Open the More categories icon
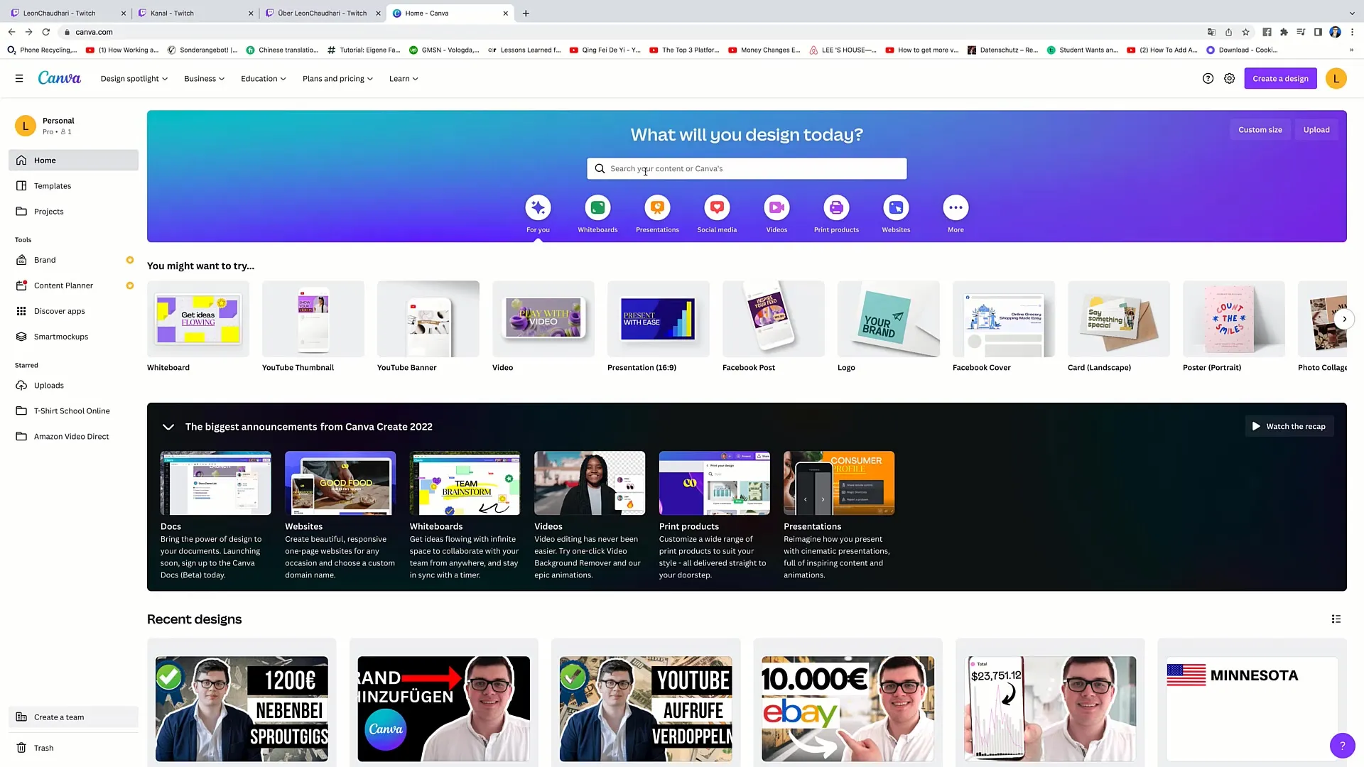 pos(956,207)
